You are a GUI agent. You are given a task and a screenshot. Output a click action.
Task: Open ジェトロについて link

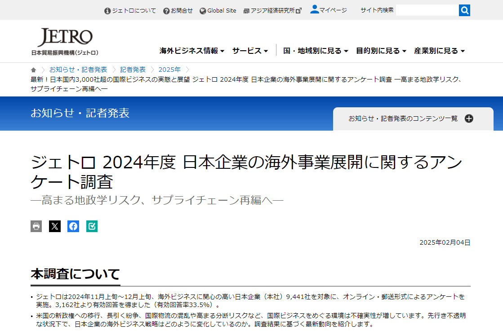(130, 11)
